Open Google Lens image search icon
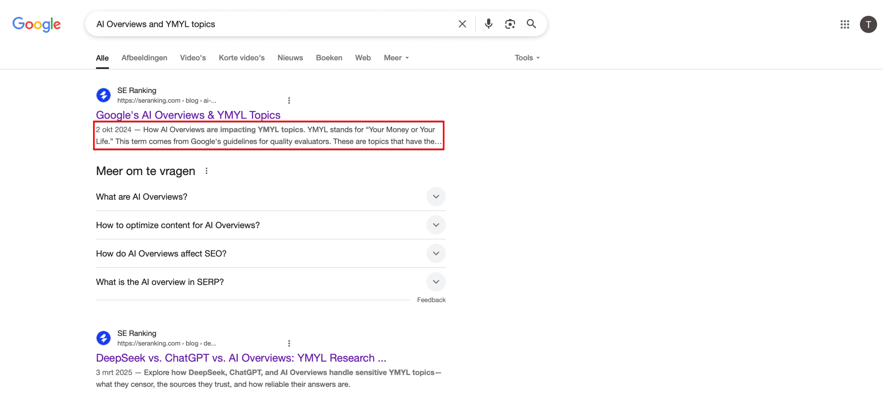Screen dimensions: 883x397 pyautogui.click(x=510, y=24)
